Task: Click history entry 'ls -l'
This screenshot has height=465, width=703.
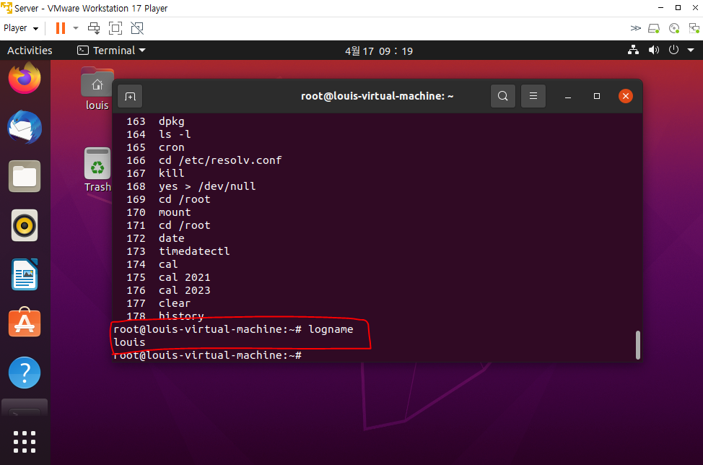Action: pyautogui.click(x=175, y=134)
